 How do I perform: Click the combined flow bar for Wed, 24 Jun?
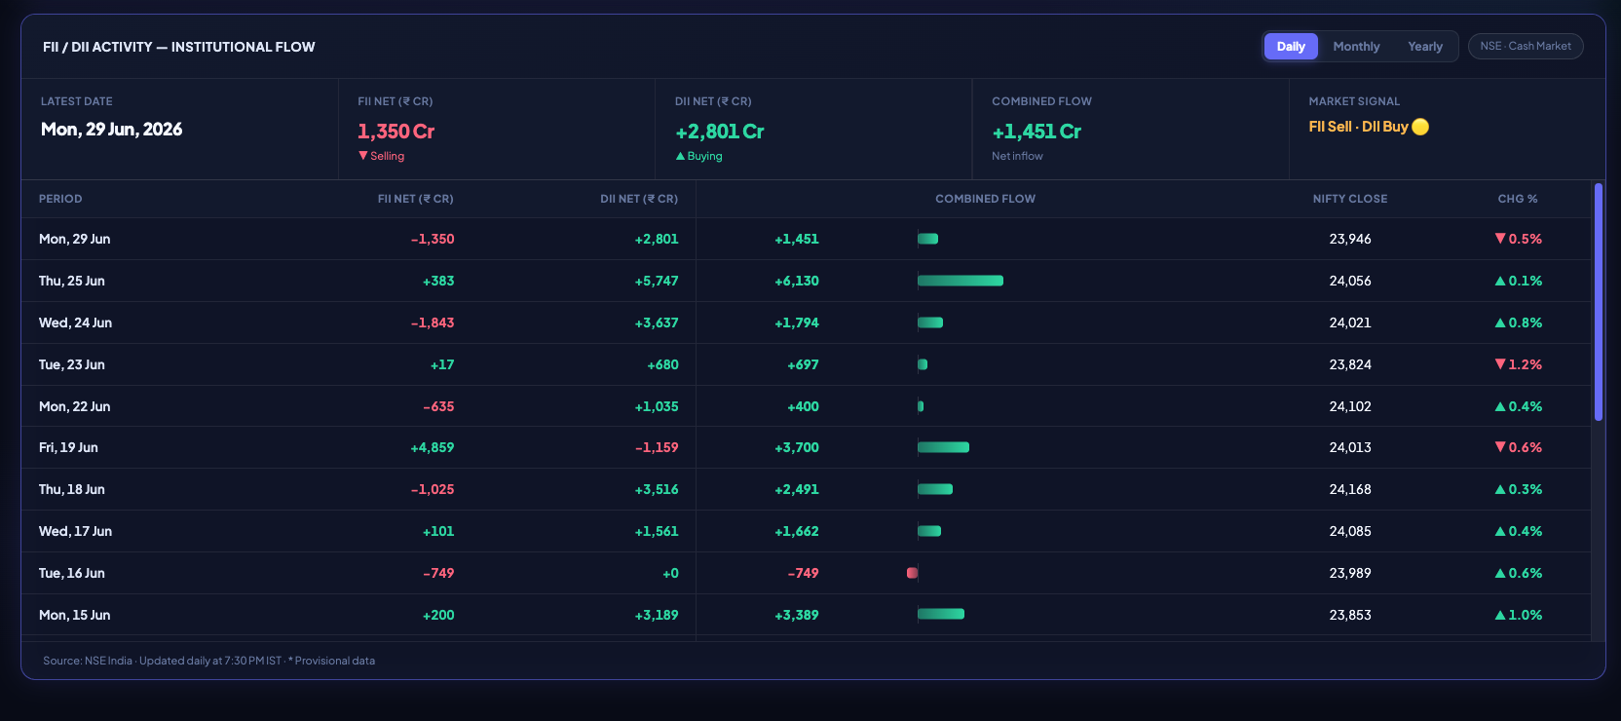click(x=930, y=323)
